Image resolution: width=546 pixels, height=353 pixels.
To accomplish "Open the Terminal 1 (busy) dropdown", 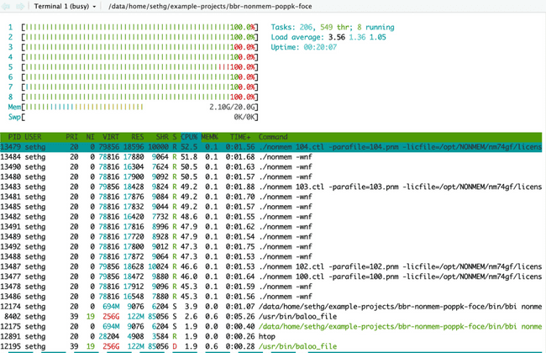I will coord(65,6).
